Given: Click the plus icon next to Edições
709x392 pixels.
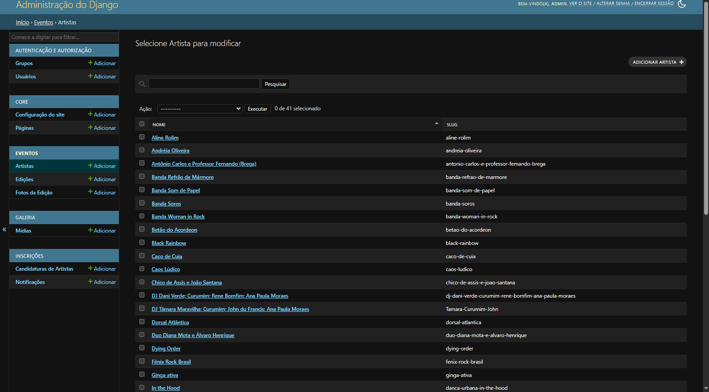Looking at the screenshot, I should (x=90, y=179).
